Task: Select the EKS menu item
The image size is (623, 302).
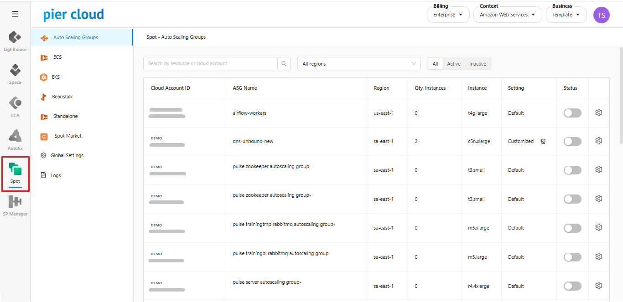Action: (56, 77)
